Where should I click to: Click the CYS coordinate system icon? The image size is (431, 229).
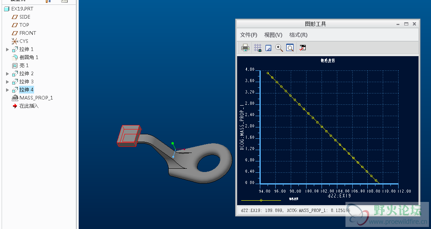point(15,41)
